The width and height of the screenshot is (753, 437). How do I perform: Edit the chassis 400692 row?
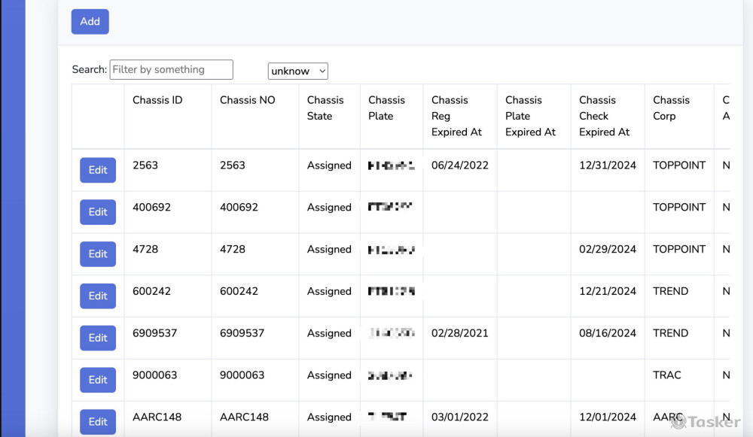98,212
